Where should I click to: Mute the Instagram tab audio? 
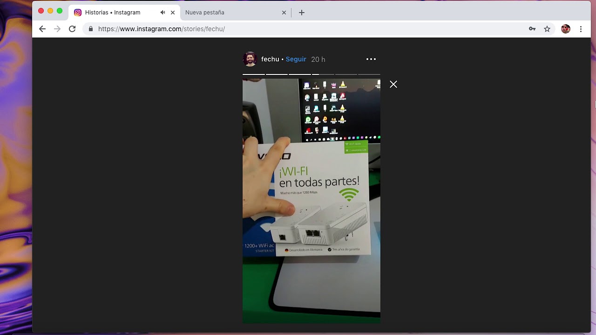(163, 13)
